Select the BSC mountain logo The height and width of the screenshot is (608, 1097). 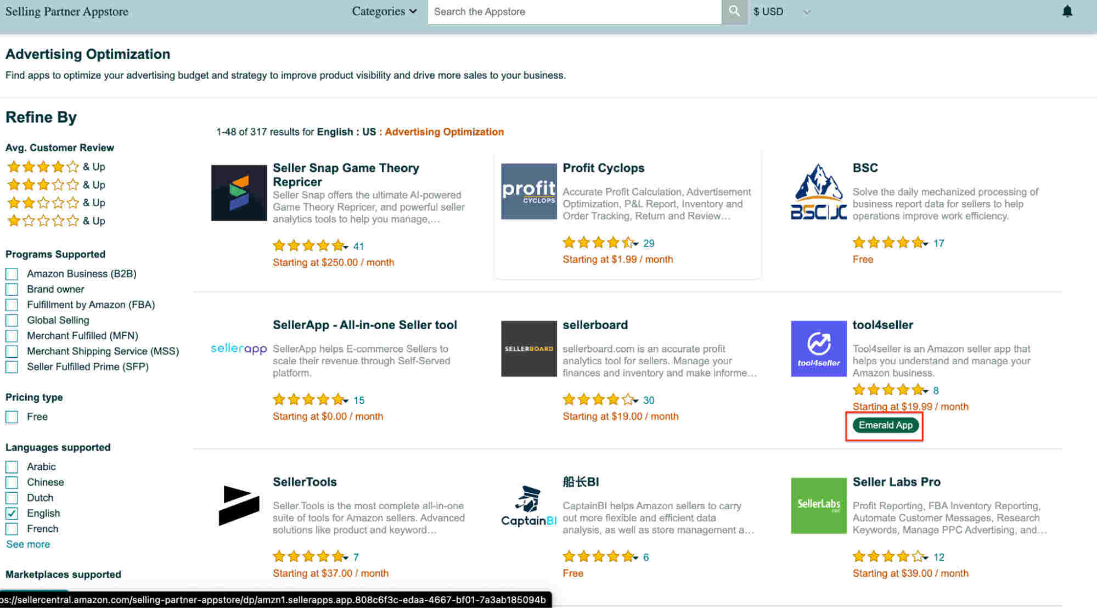818,192
